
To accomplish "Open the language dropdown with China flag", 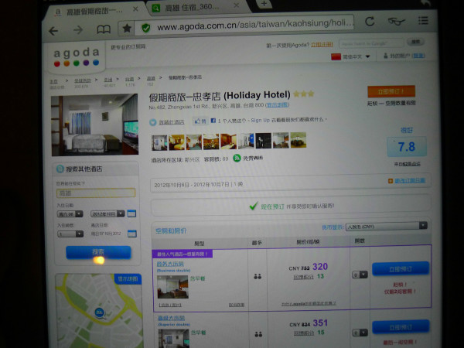I will [350, 56].
